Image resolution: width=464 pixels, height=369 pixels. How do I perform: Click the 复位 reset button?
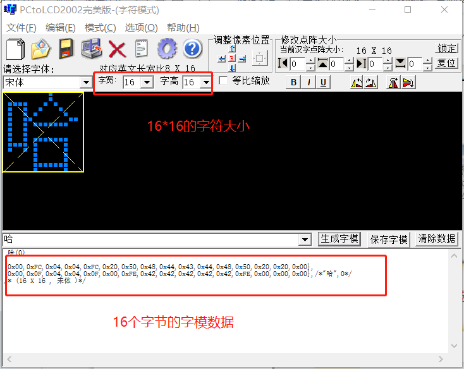point(446,63)
